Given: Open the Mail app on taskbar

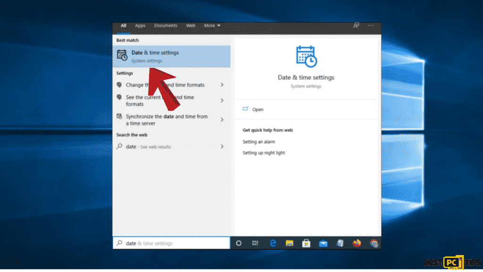Looking at the screenshot, I should click(x=323, y=243).
